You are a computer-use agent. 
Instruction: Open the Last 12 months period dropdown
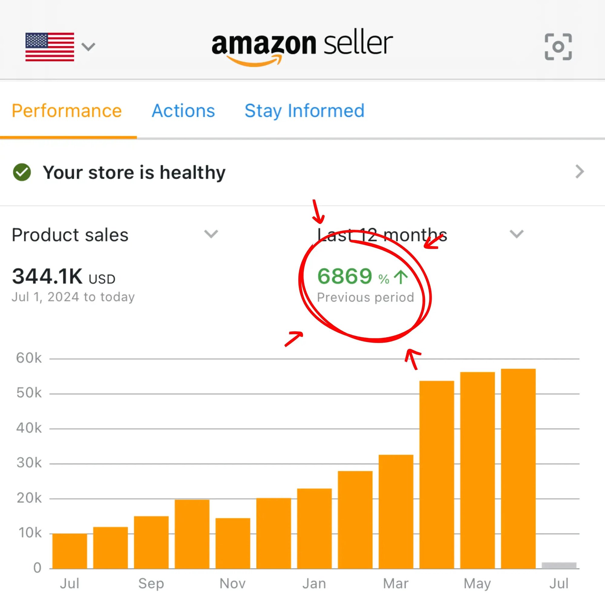tap(516, 234)
